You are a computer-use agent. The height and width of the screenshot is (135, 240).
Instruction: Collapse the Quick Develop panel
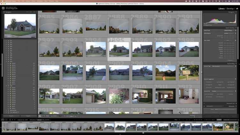(x=236, y=28)
